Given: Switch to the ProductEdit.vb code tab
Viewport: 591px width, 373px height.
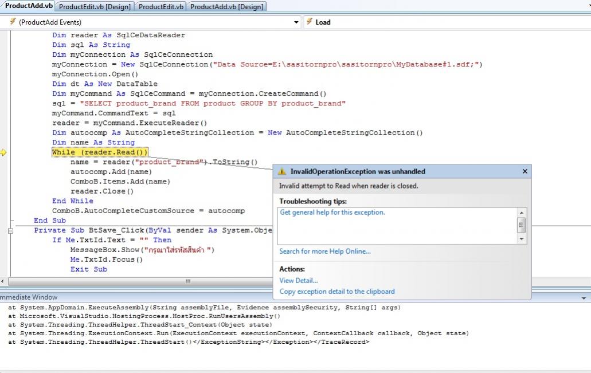Looking at the screenshot, I should pos(161,7).
